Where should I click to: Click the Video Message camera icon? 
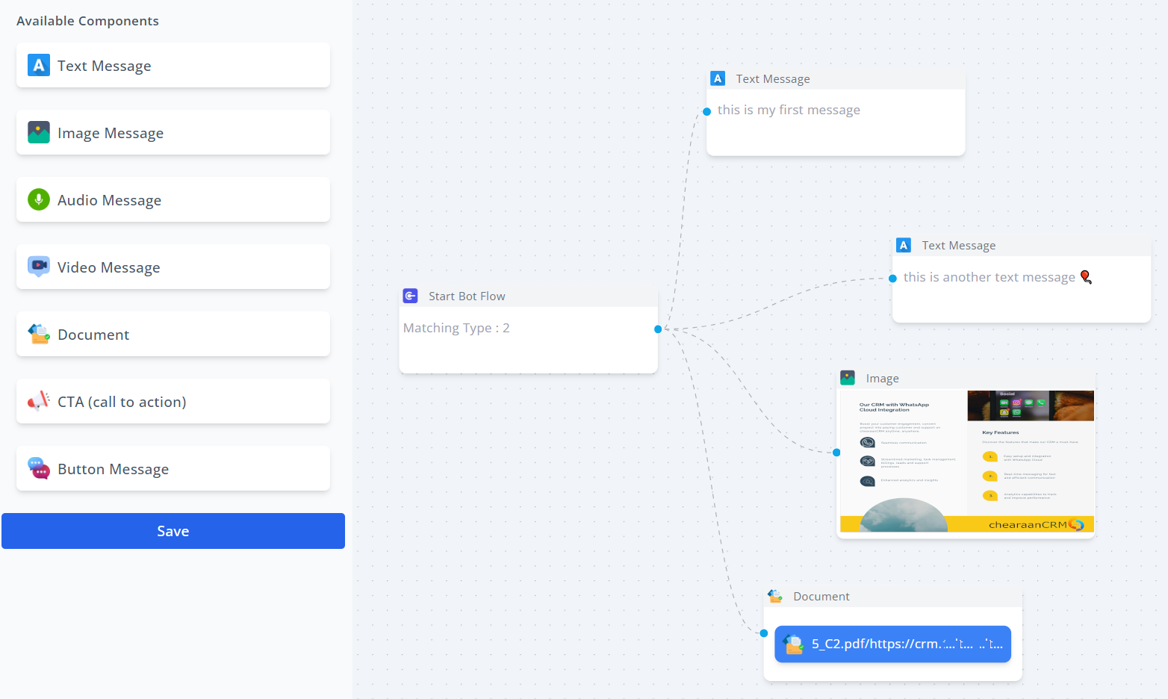coord(39,267)
